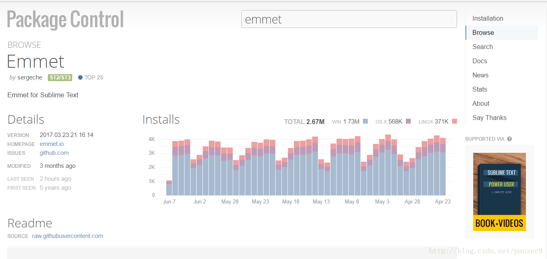
Task: Click the TOP 25 badge icon
Action: (x=80, y=77)
